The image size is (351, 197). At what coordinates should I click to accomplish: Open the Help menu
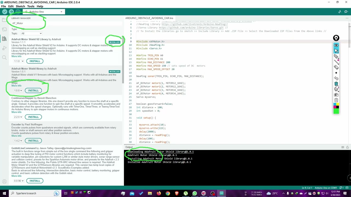pos(40,6)
